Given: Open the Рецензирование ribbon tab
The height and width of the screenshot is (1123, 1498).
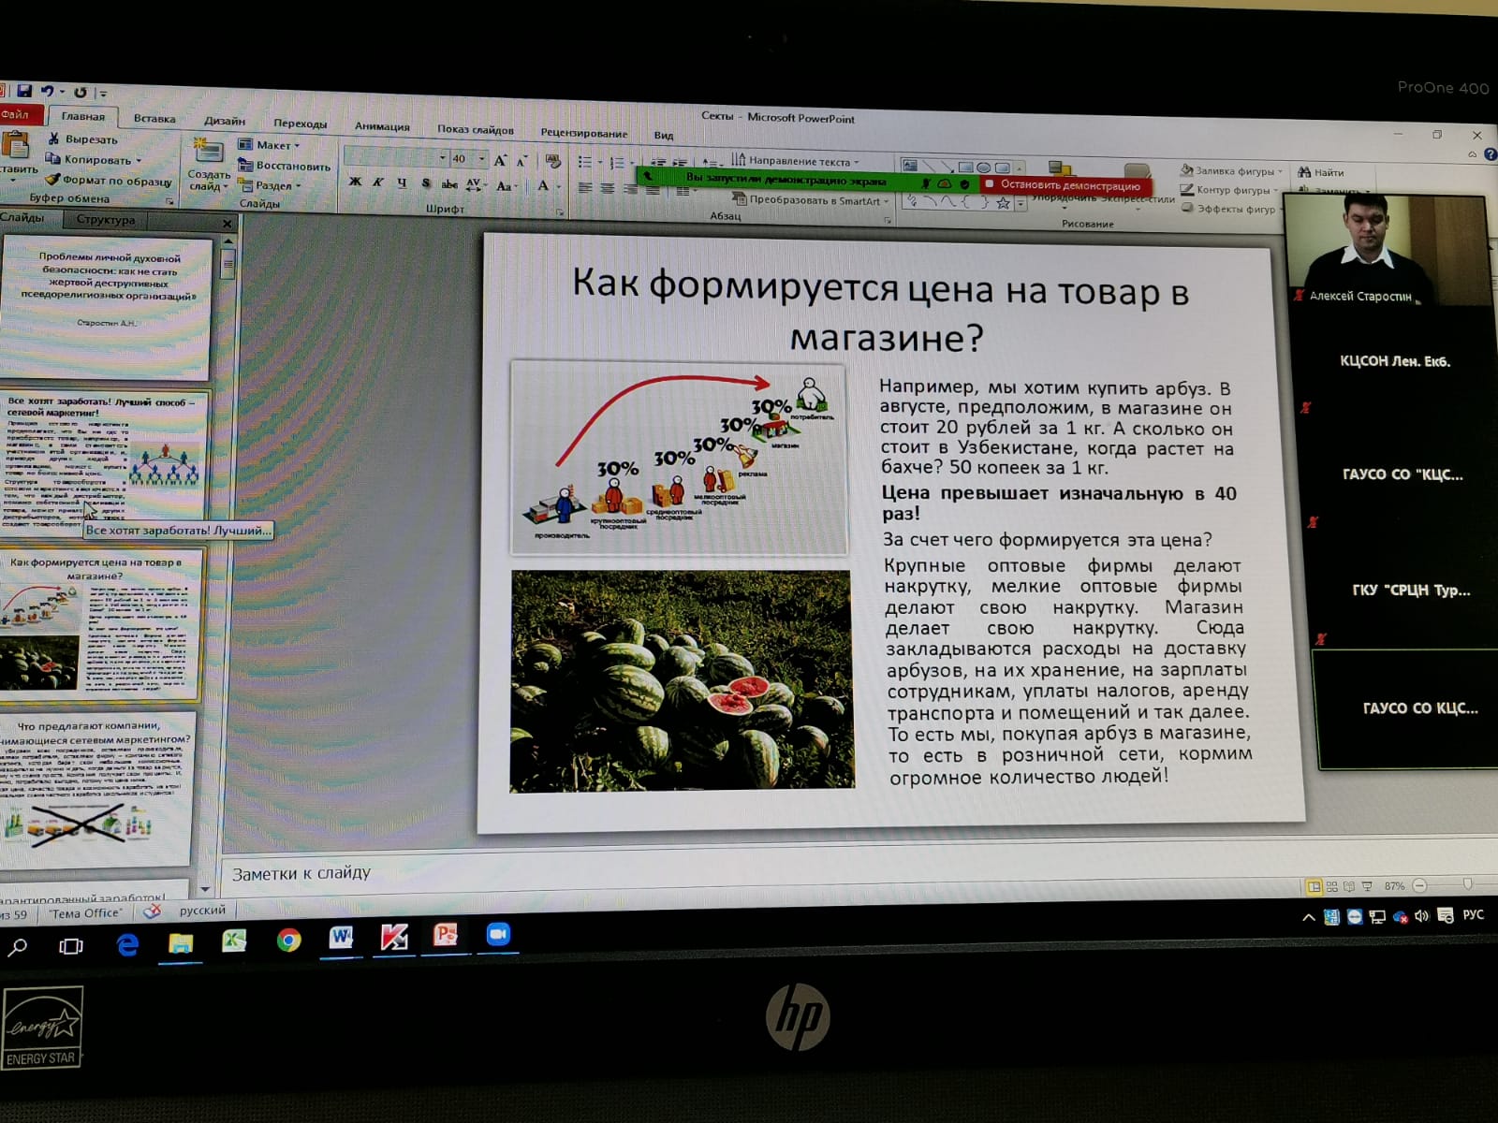Looking at the screenshot, I should click(x=584, y=133).
